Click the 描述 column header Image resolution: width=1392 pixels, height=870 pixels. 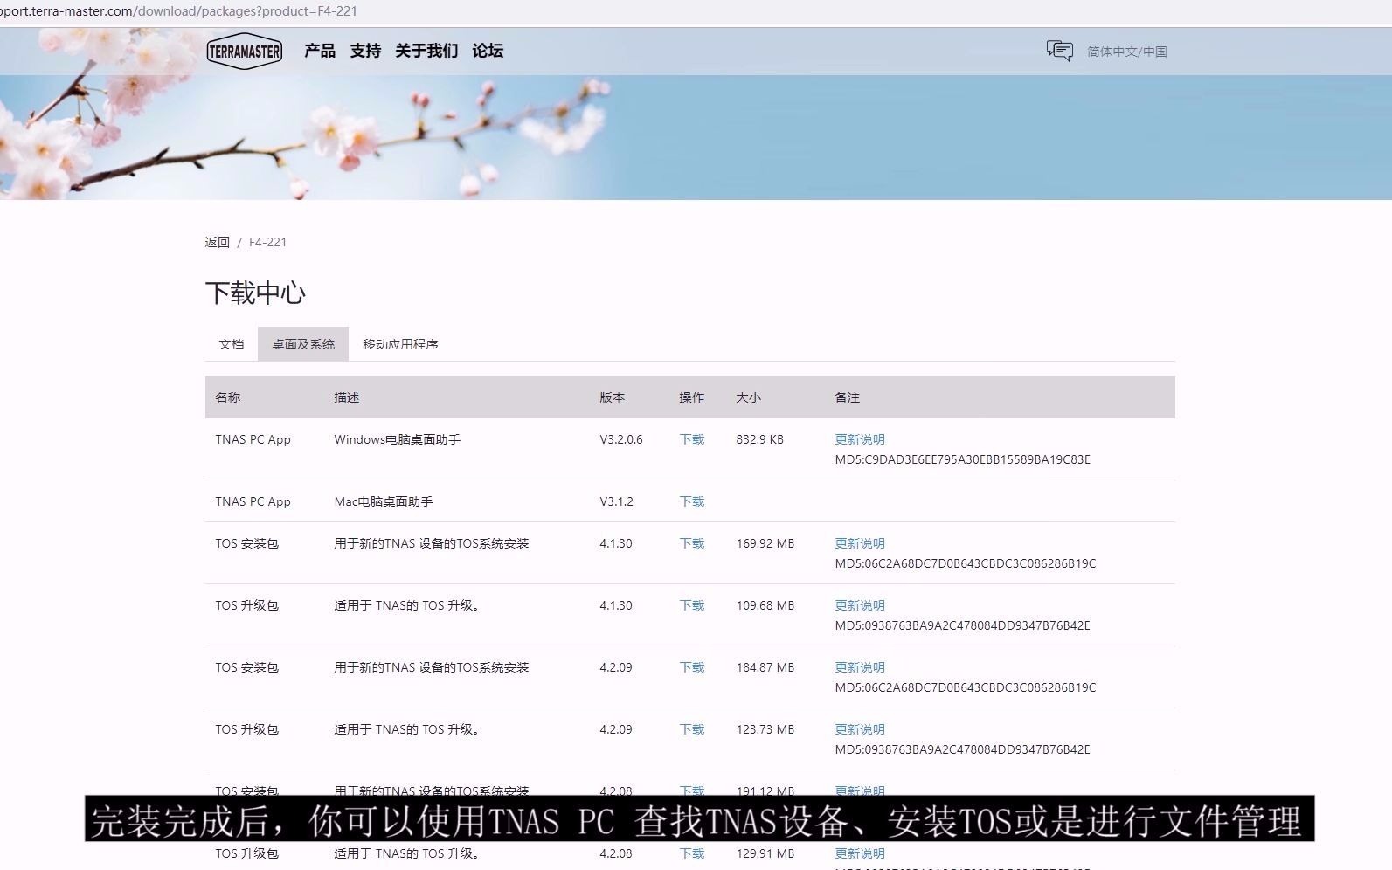[347, 397]
